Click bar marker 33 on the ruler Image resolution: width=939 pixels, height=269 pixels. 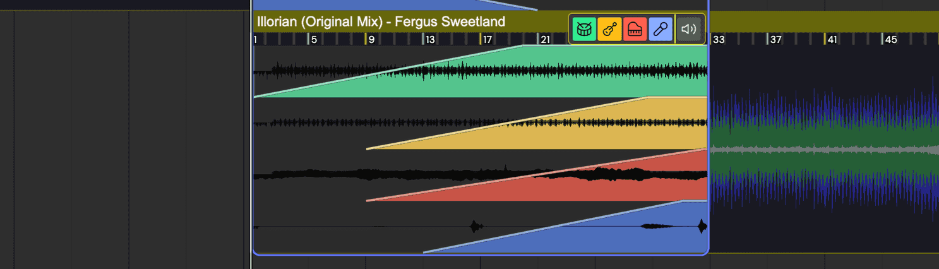pyautogui.click(x=719, y=39)
